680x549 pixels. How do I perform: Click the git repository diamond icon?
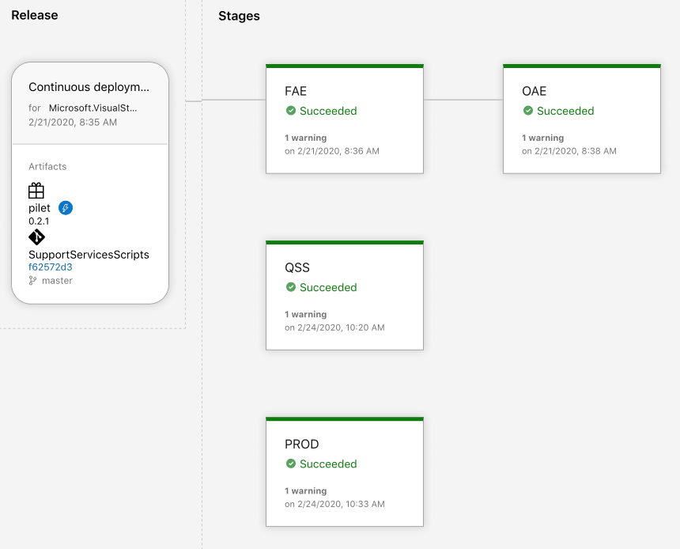[37, 237]
